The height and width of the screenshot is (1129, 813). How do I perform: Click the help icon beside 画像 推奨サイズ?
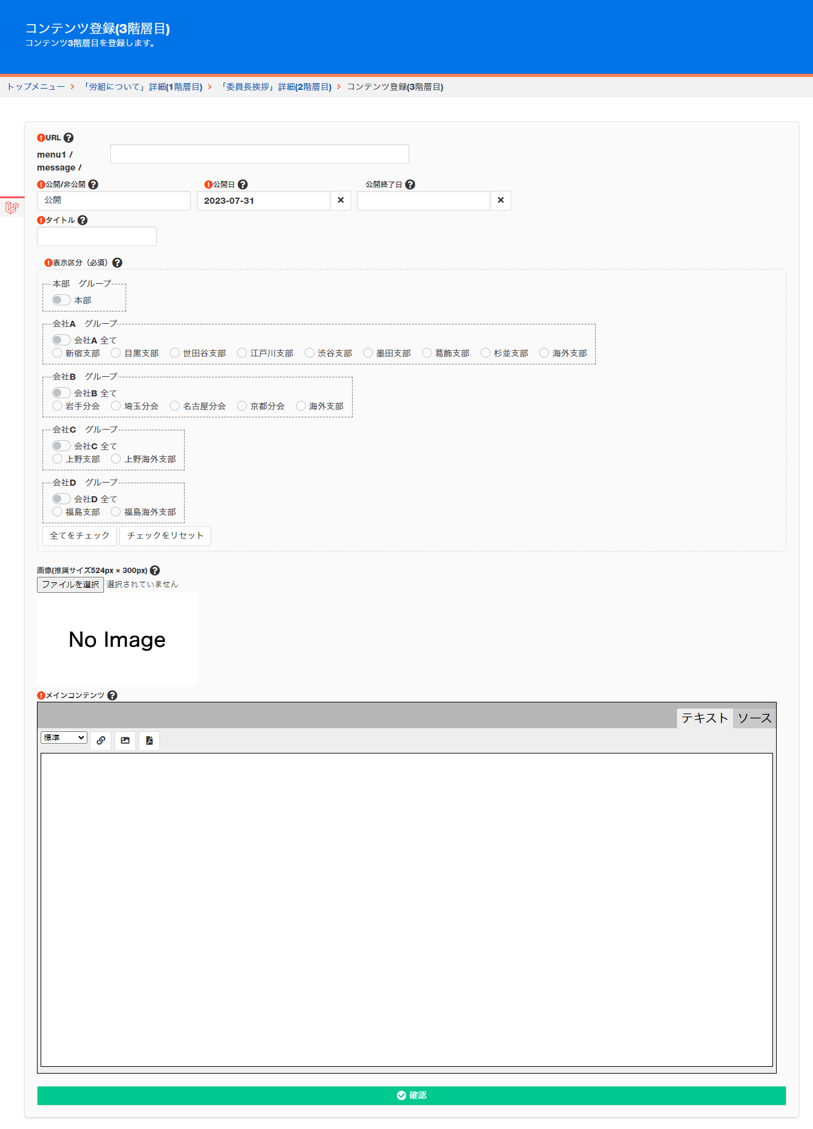pyautogui.click(x=154, y=570)
